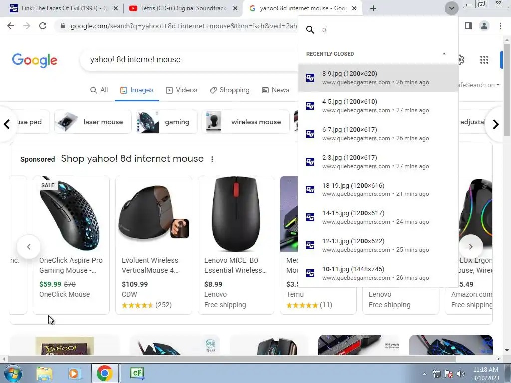
Task: Toggle the browser side panel icon
Action: coord(468,26)
